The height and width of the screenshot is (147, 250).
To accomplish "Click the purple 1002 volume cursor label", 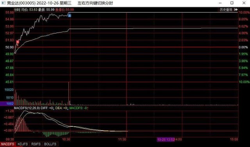I will 7,104.
